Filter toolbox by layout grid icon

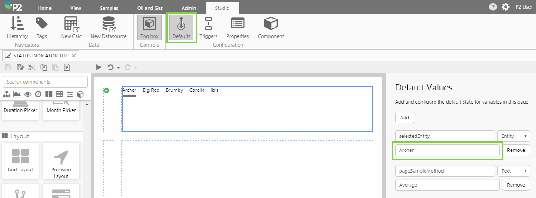click(x=48, y=94)
